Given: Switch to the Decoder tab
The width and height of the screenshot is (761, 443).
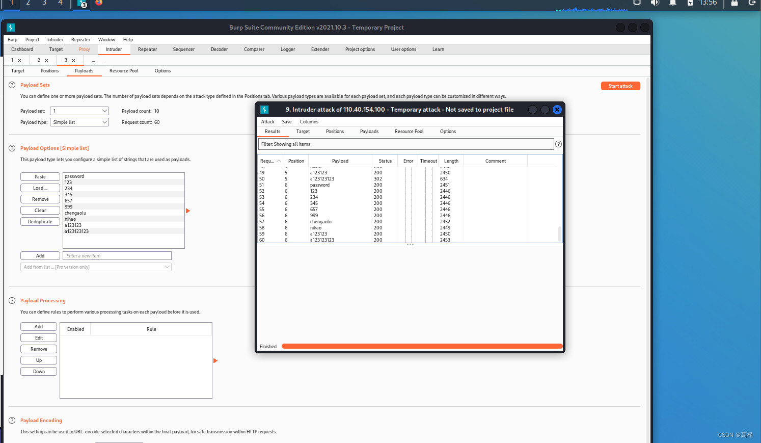Looking at the screenshot, I should 219,49.
